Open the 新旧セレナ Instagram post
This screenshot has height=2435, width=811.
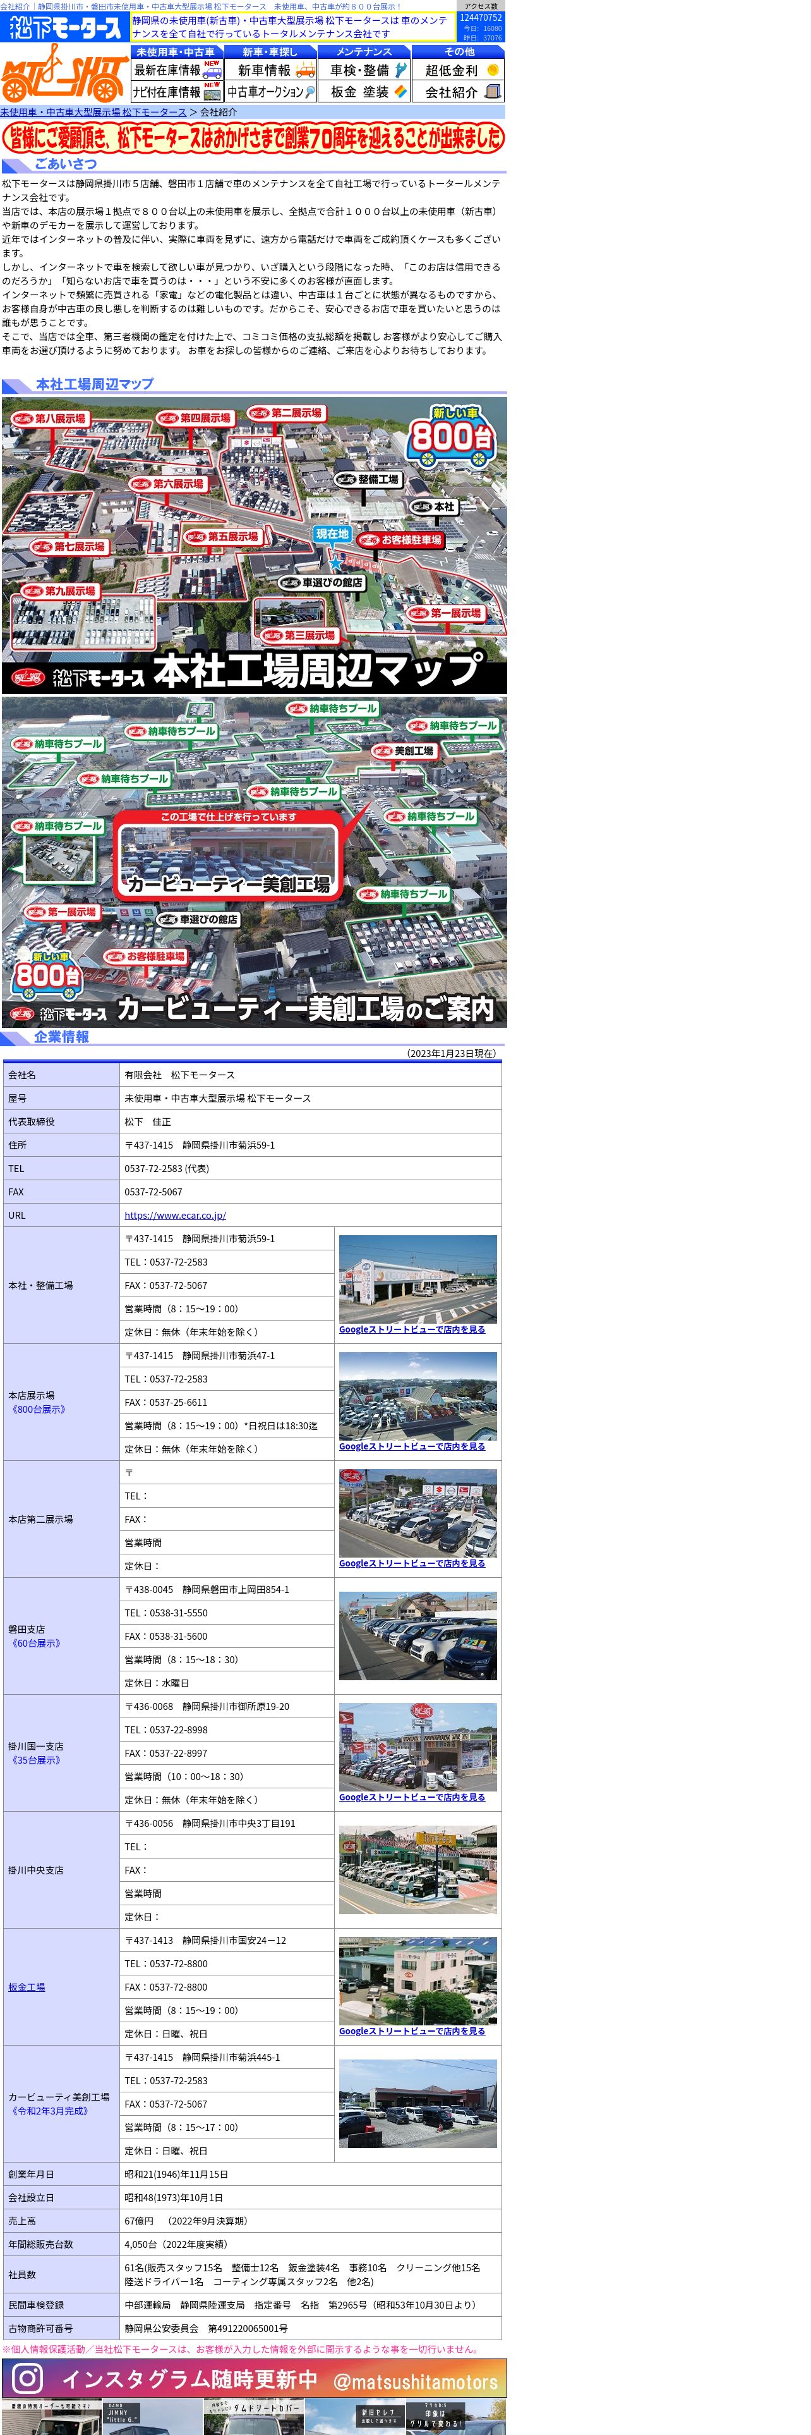pyautogui.click(x=355, y=2417)
